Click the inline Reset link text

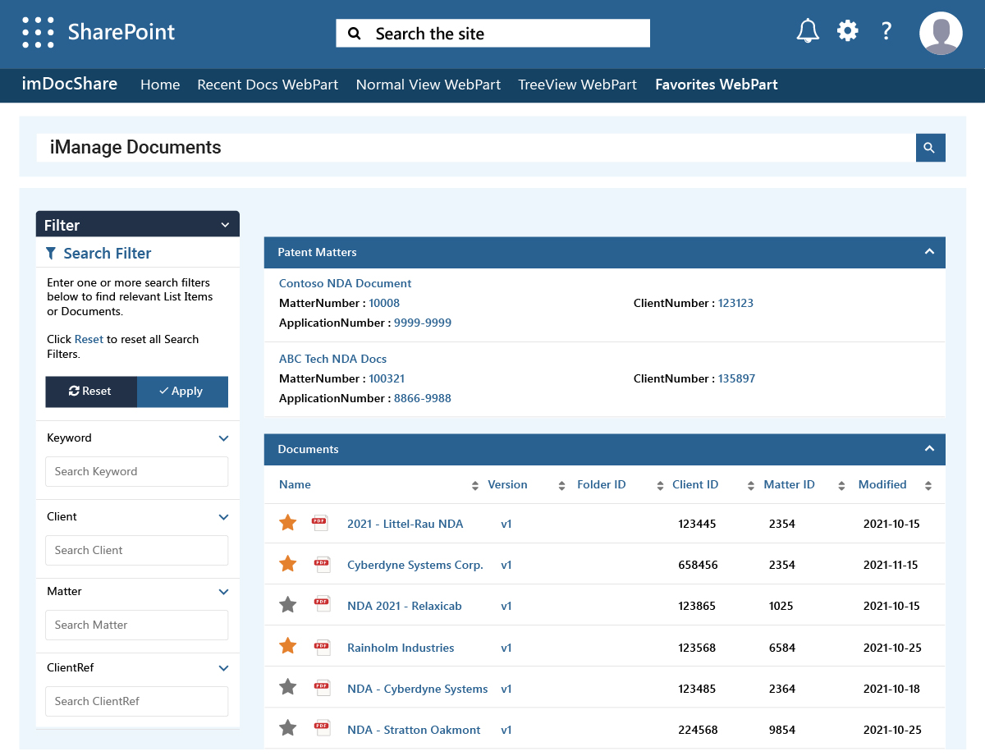(89, 339)
